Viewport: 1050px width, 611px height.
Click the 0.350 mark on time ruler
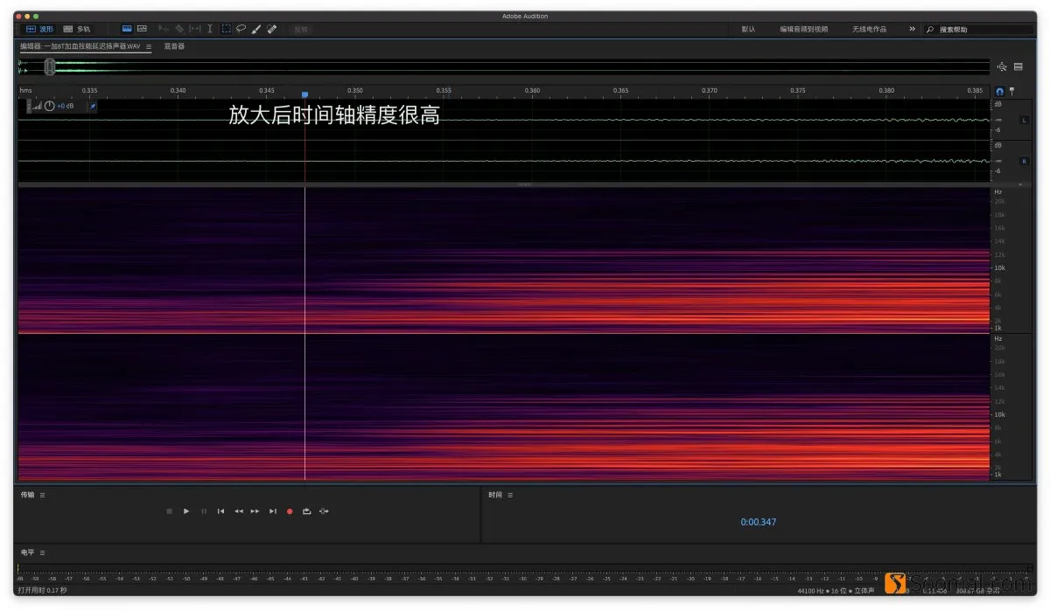pyautogui.click(x=355, y=90)
